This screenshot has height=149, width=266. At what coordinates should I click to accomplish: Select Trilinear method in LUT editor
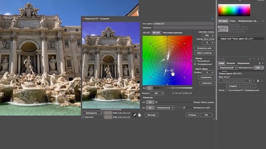click(195, 61)
